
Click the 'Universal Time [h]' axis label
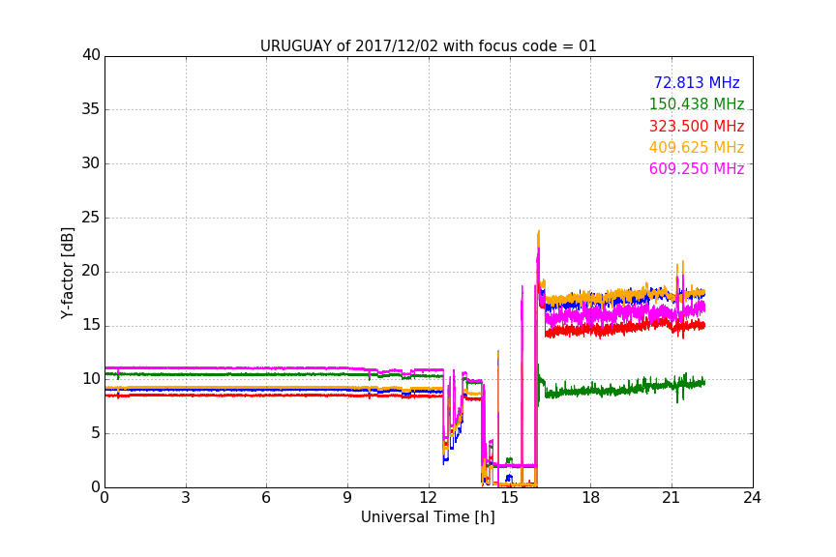[x=428, y=517]
